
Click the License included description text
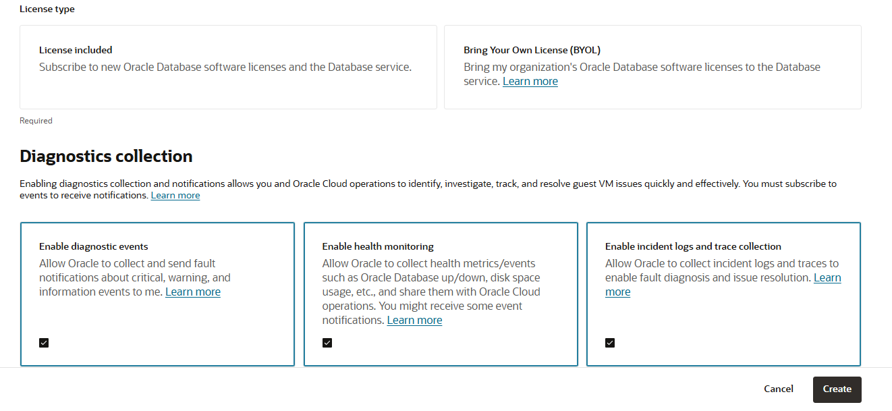225,67
